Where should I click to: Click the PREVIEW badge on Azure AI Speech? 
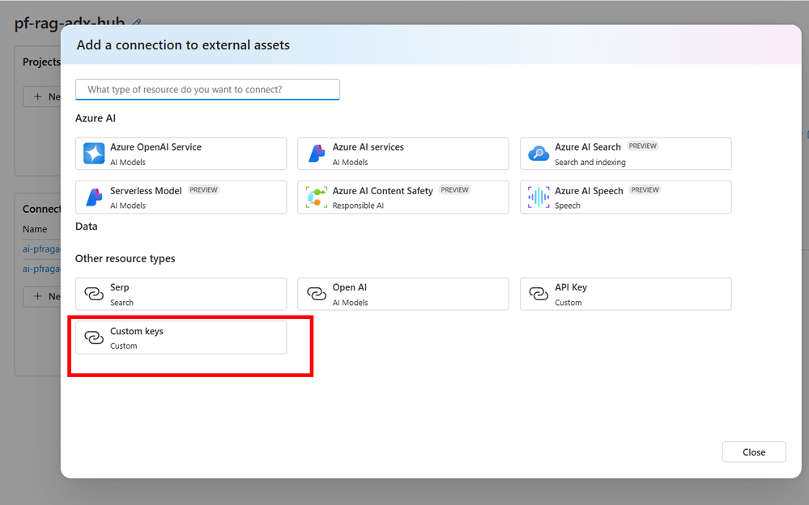pyautogui.click(x=645, y=190)
